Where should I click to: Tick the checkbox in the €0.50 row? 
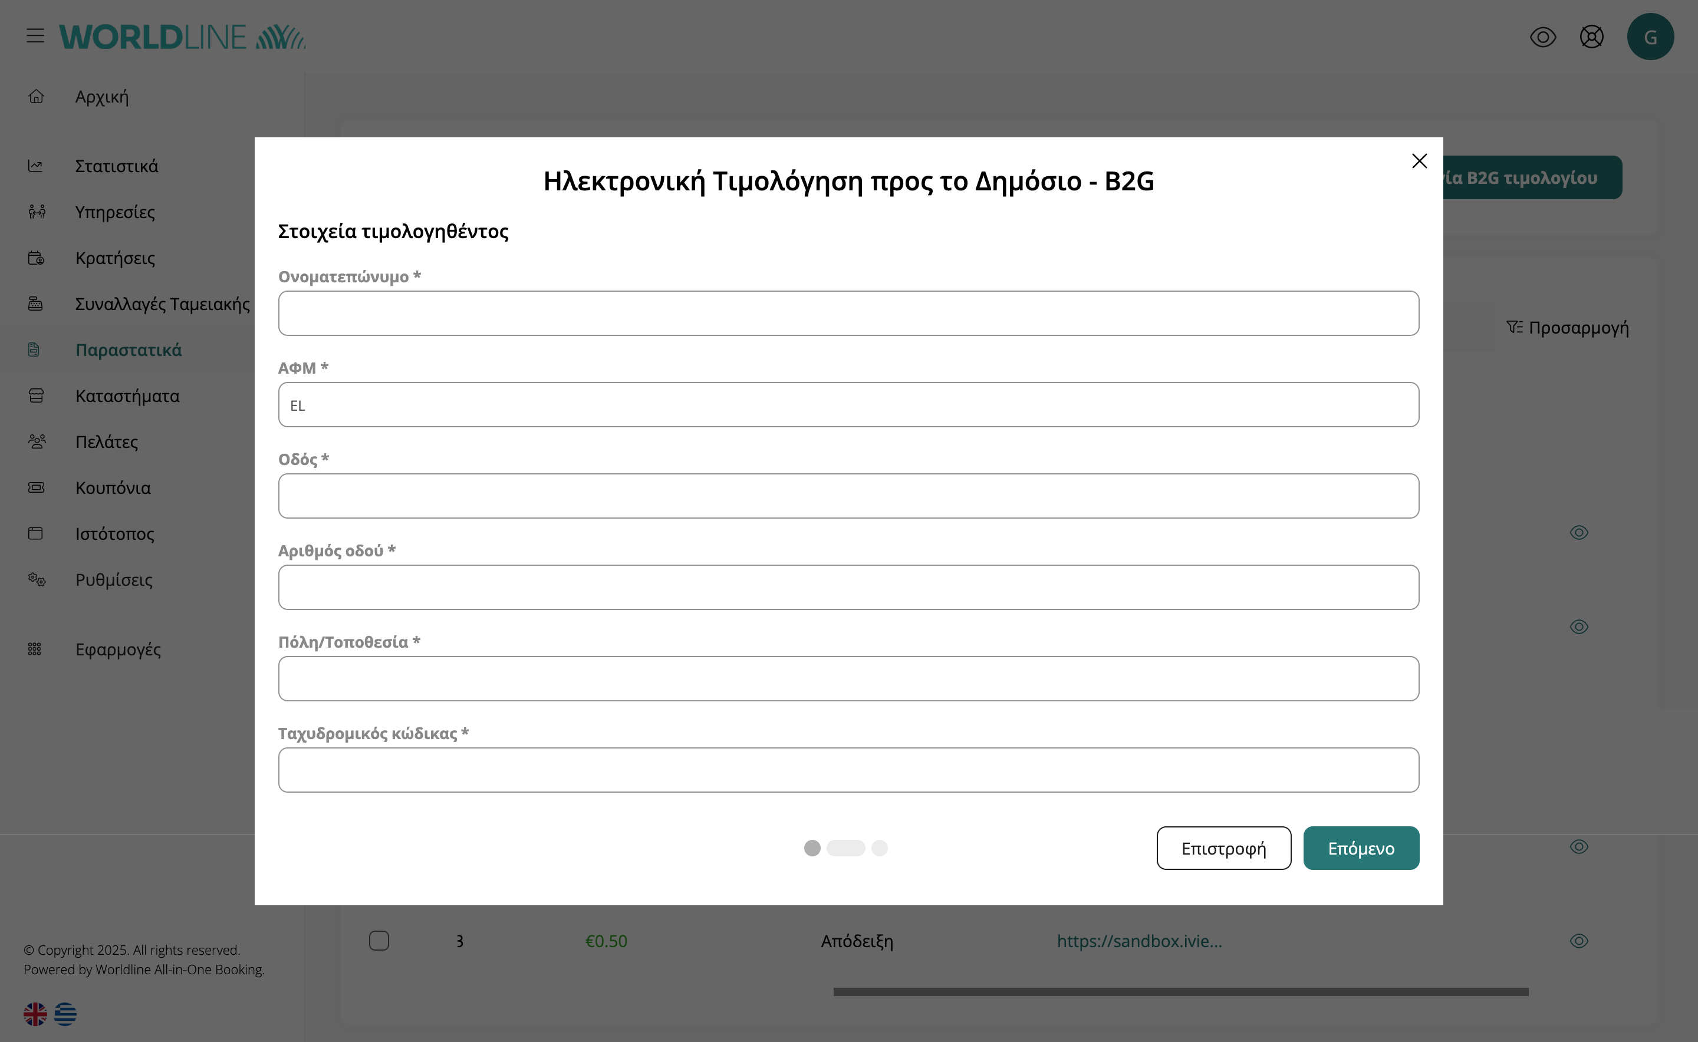[x=379, y=941]
